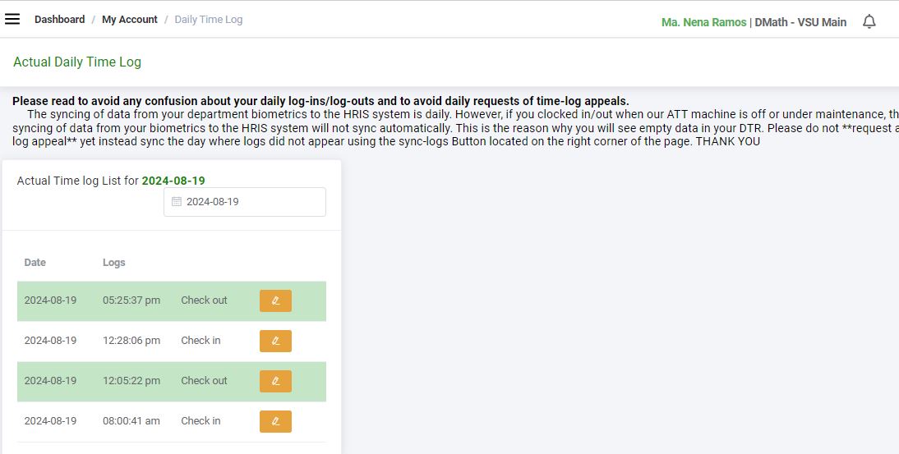
Task: Select the 08:00:41 am time entry
Action: click(131, 421)
